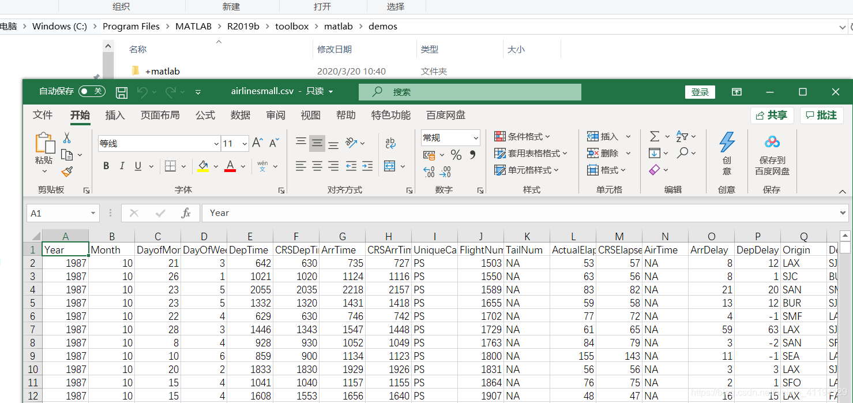
Task: Click the Increase Indent icon
Action: coord(367,166)
